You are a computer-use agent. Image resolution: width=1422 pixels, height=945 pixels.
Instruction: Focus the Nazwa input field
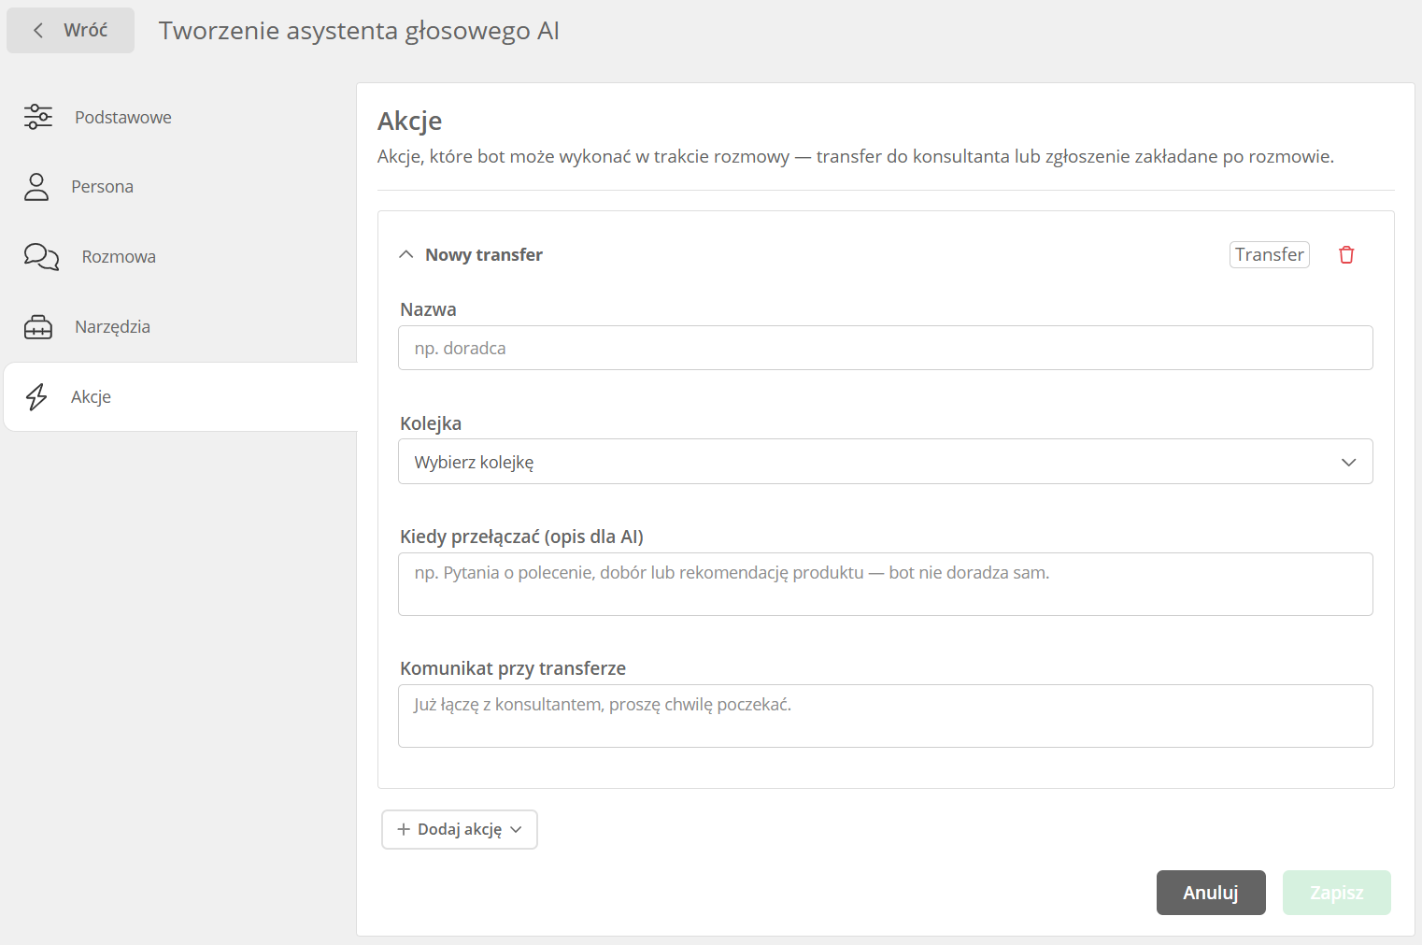pos(885,348)
